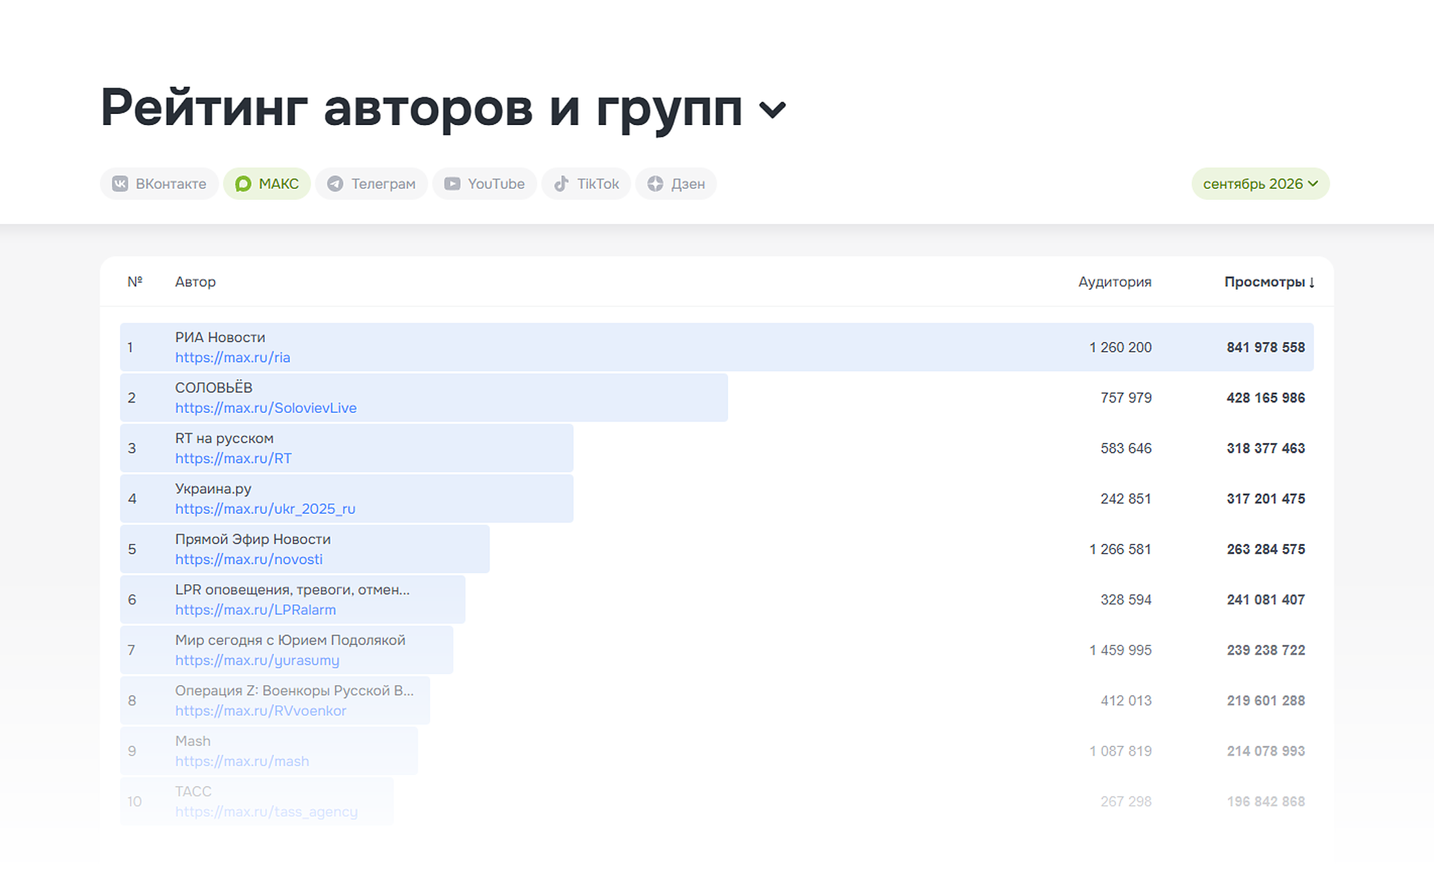
Task: Select the Mash author name
Action: tap(193, 741)
